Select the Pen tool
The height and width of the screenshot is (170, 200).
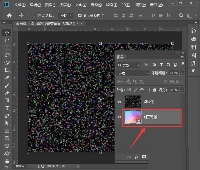7,116
